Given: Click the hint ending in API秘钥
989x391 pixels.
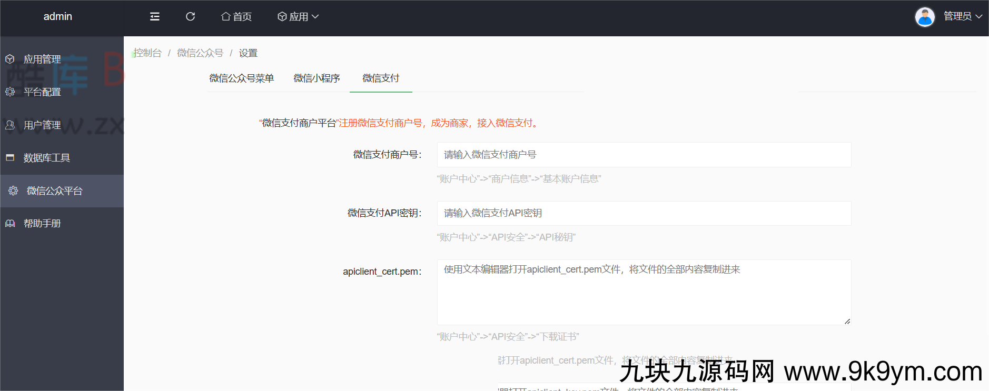Looking at the screenshot, I should [x=506, y=237].
